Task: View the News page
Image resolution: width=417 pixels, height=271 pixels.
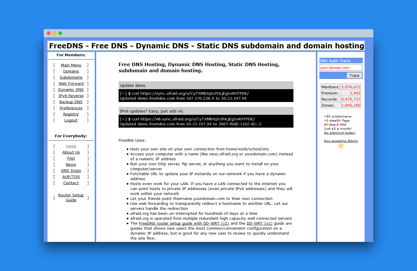Action: (x=71, y=165)
